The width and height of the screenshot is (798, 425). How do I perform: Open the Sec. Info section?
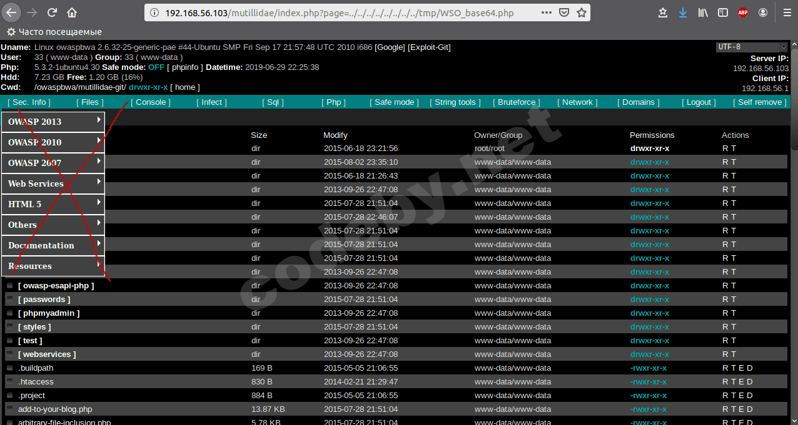(29, 102)
